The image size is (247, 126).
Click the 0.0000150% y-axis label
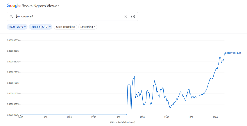13,83
